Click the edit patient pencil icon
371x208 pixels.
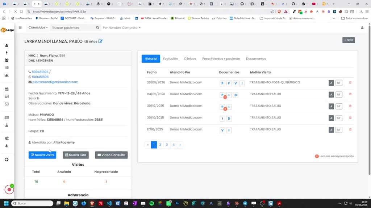(x=100, y=41)
